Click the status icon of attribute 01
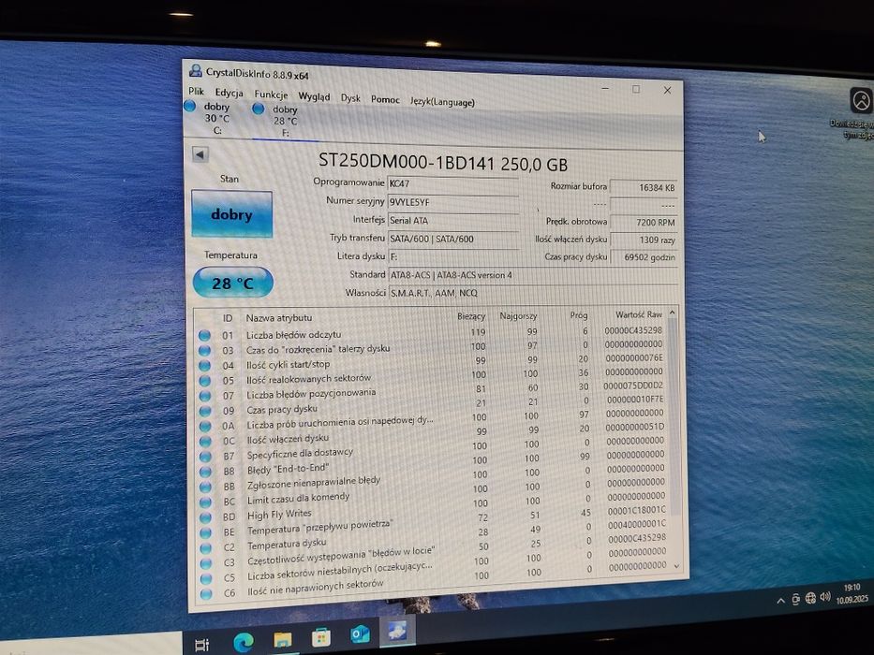874x655 pixels. (204, 335)
